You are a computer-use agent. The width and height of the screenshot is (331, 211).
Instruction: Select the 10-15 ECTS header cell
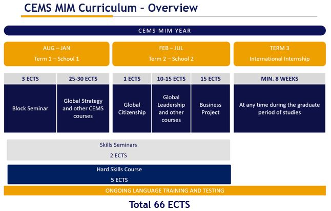coord(171,79)
